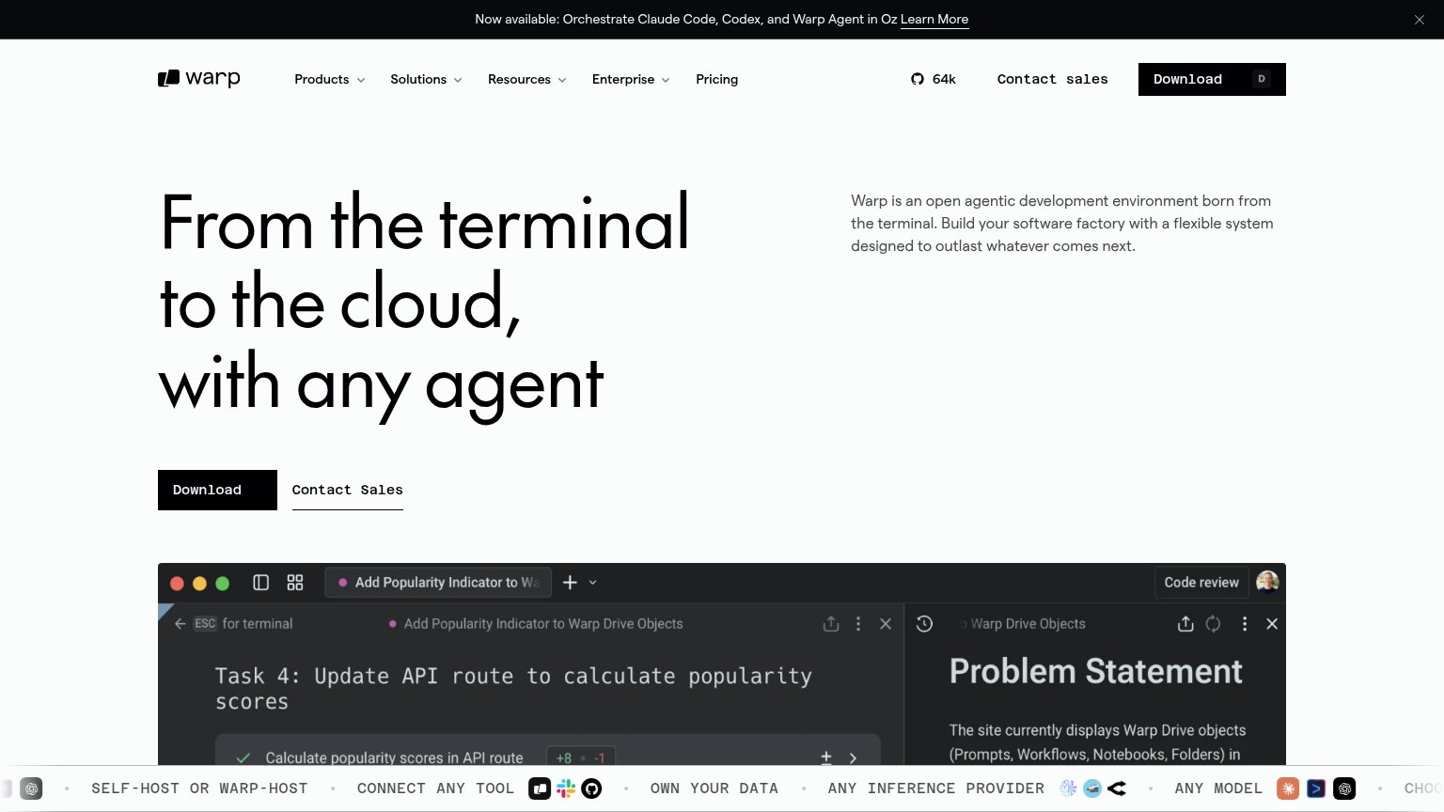Click the user avatar beside Code review
Screen dimensions: 1444x812
pos(1267,583)
